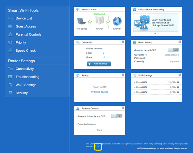Click the lock icon for HomeWiFi 5 GHz

[178, 87]
